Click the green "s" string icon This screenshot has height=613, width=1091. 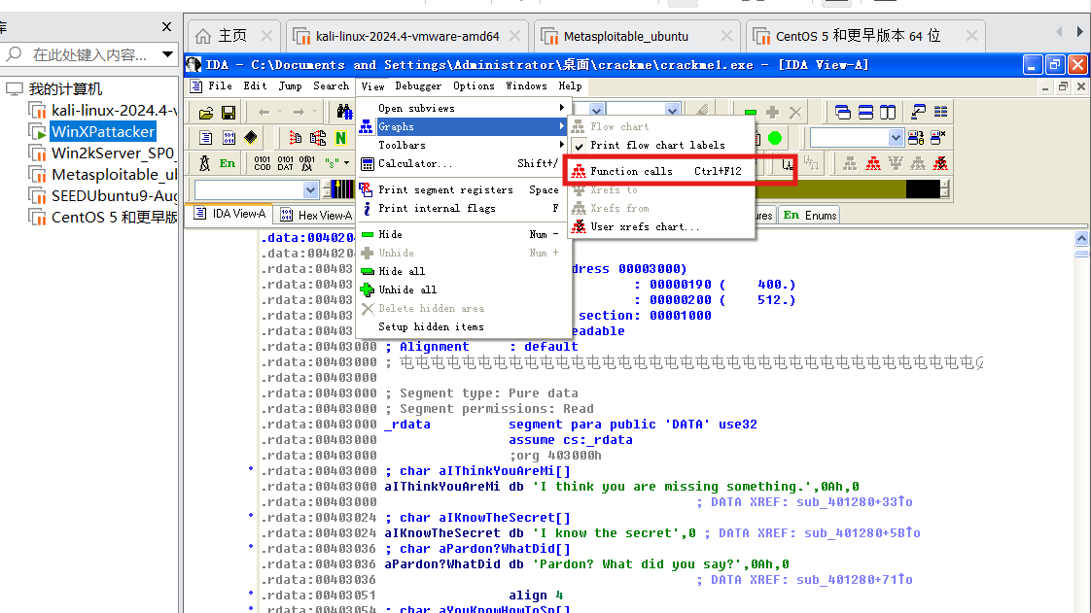(332, 163)
